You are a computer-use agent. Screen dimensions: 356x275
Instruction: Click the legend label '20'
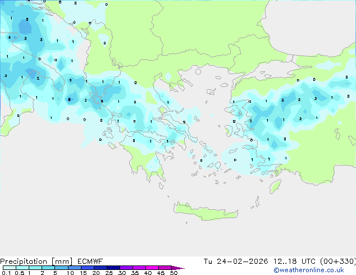(x=96, y=273)
